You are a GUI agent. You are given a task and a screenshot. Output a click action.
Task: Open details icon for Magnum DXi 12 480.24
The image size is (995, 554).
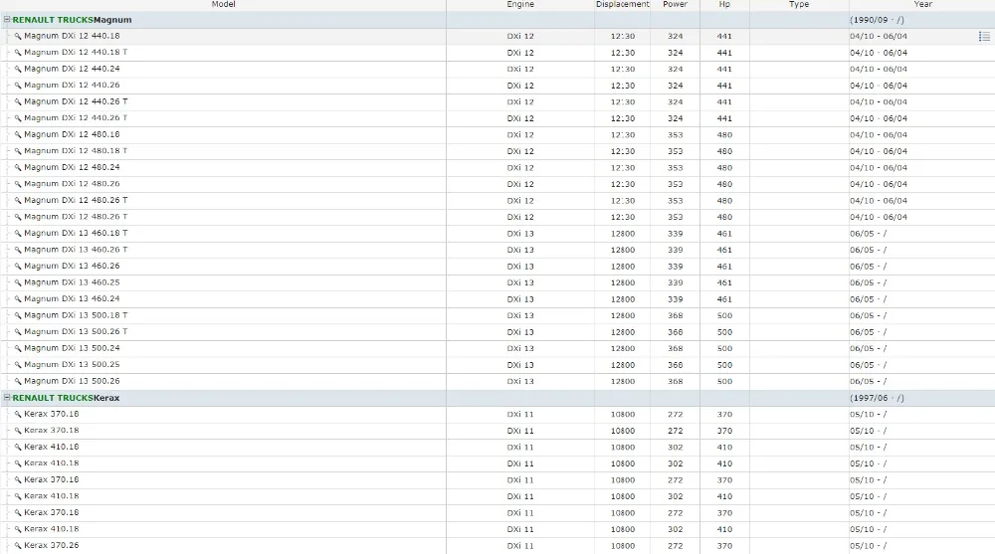point(18,168)
